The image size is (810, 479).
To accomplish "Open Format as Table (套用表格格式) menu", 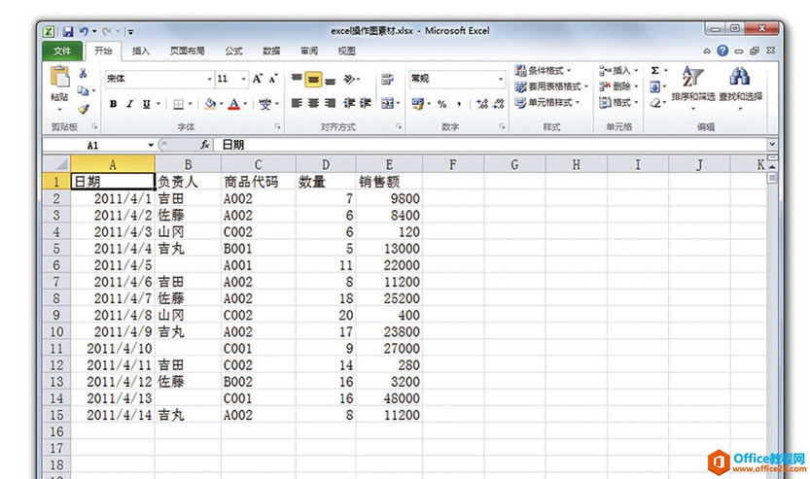I will point(551,86).
